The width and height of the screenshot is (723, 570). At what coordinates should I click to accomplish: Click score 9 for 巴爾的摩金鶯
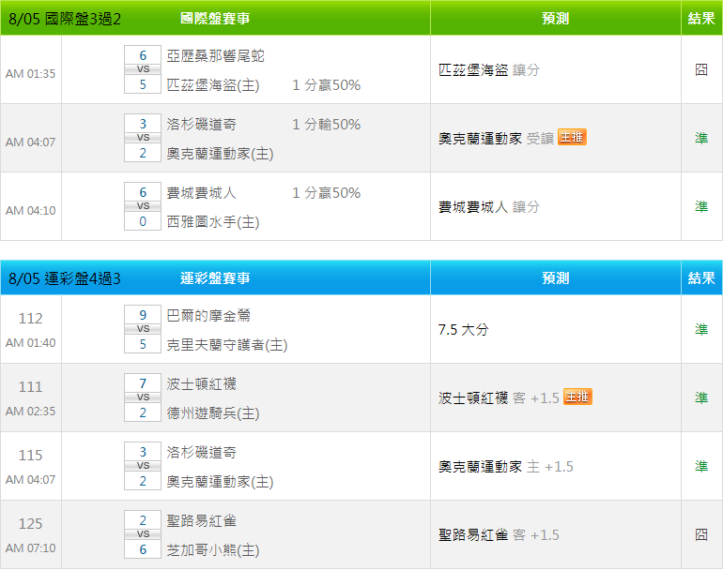click(143, 315)
